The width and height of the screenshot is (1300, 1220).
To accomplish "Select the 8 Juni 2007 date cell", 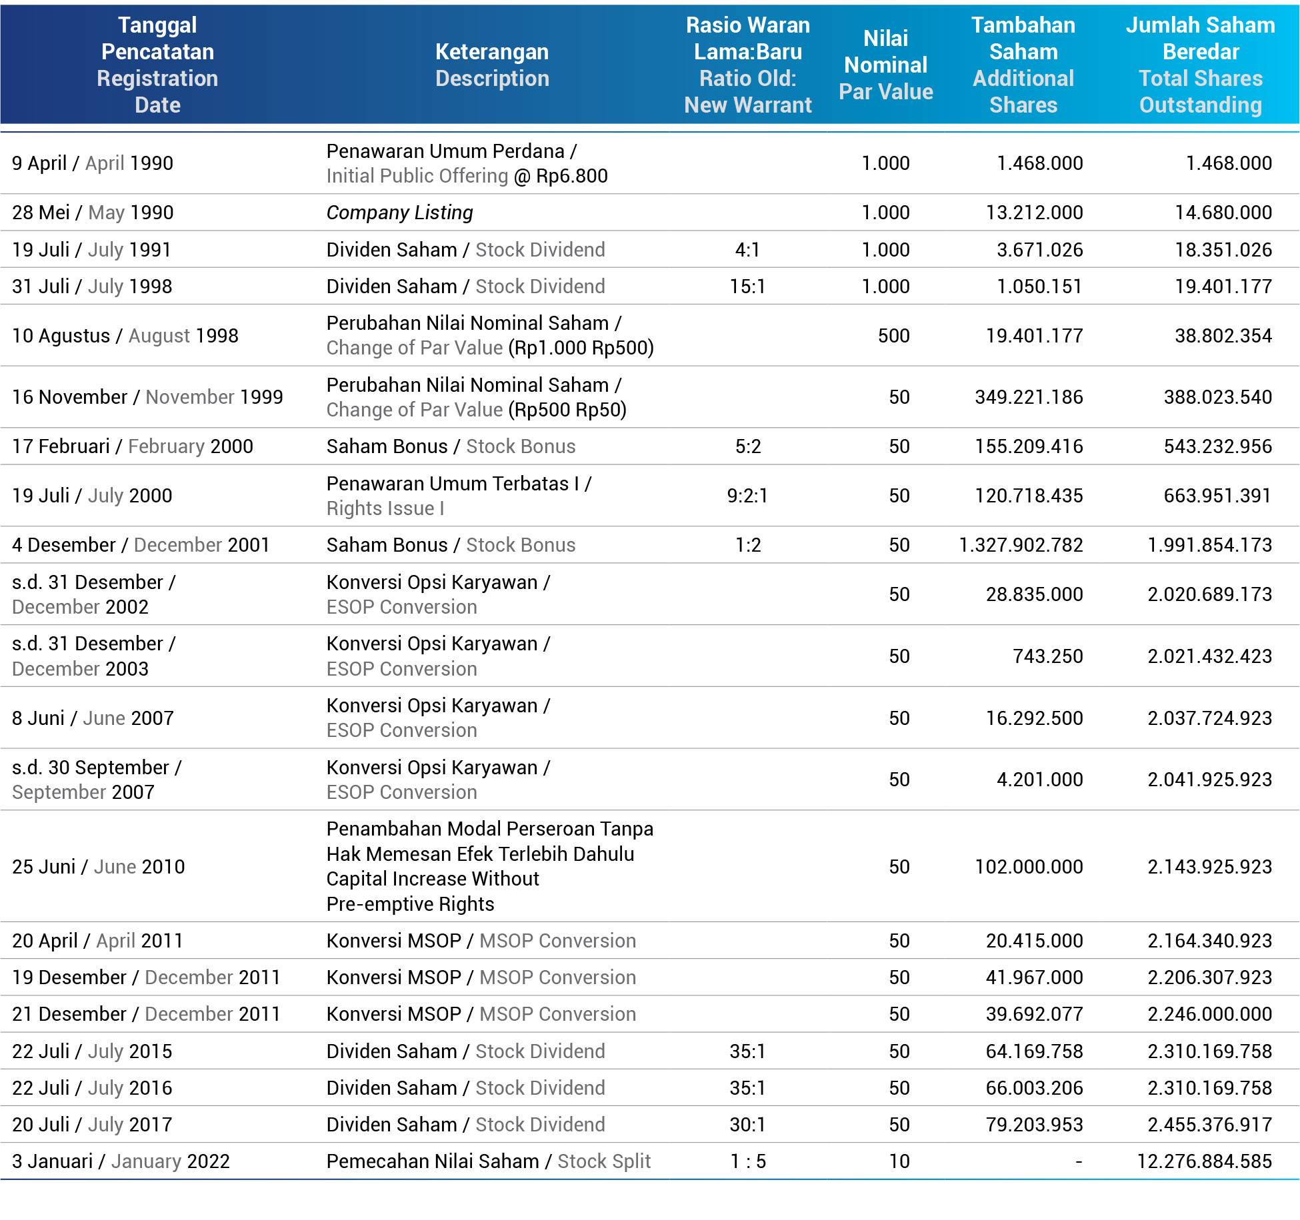I will [93, 718].
